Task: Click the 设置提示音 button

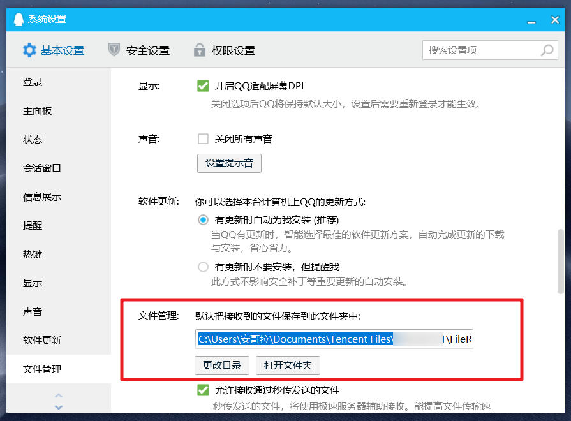Action: tap(229, 163)
